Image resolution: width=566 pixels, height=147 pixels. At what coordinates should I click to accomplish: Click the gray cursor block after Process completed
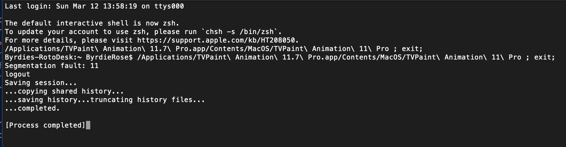tap(88, 125)
